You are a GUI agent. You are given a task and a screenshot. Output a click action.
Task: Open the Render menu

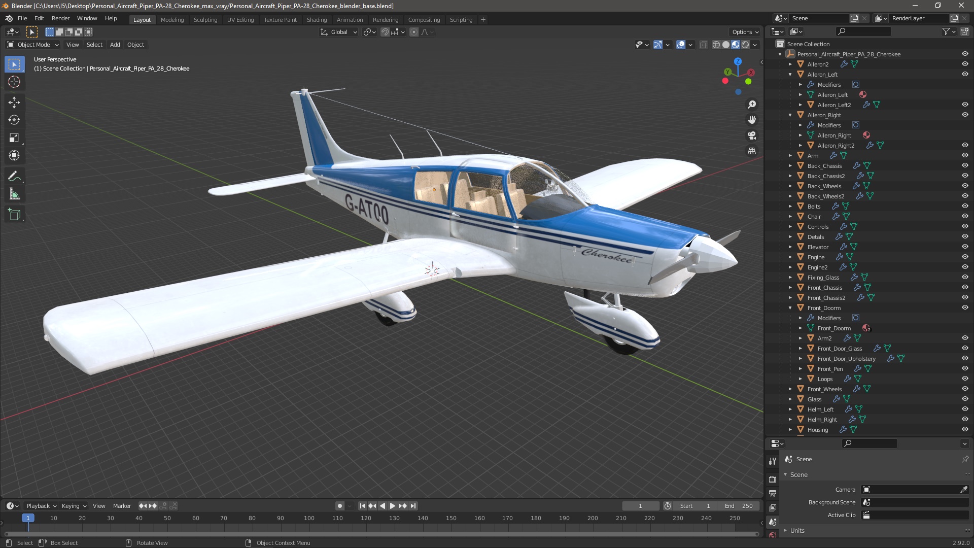[60, 18]
